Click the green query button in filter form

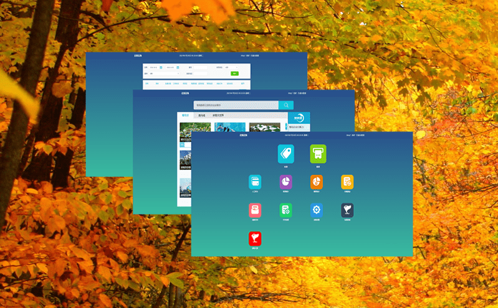click(234, 73)
